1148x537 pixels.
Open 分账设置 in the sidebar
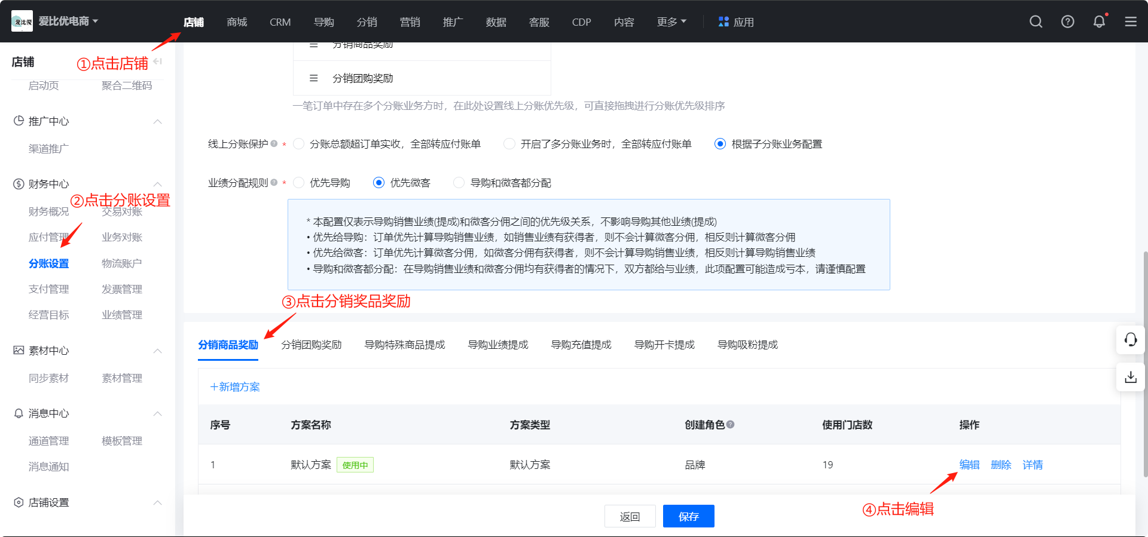click(49, 263)
